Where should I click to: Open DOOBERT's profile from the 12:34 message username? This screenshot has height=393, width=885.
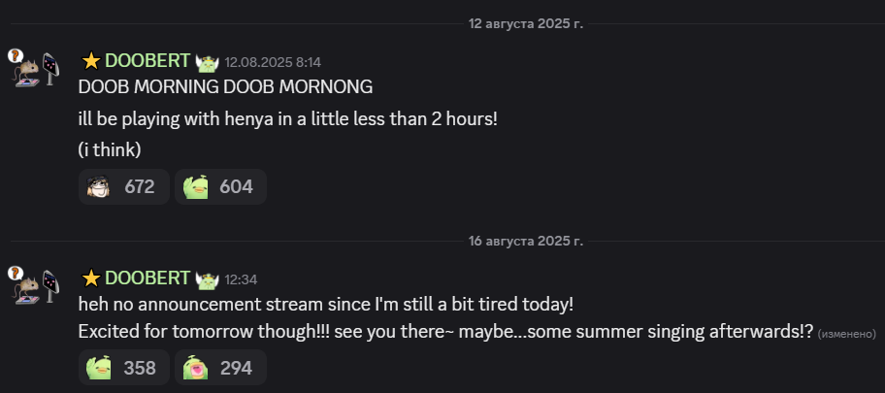click(x=147, y=278)
